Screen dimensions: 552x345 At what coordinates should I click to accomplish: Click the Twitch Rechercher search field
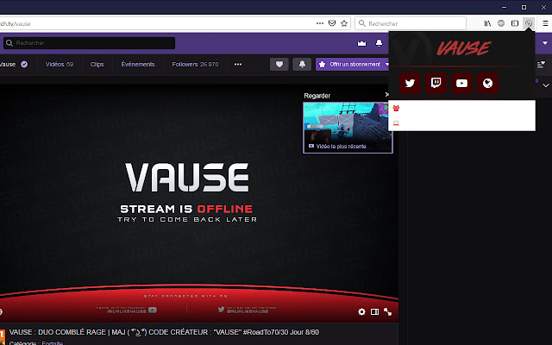coord(89,43)
